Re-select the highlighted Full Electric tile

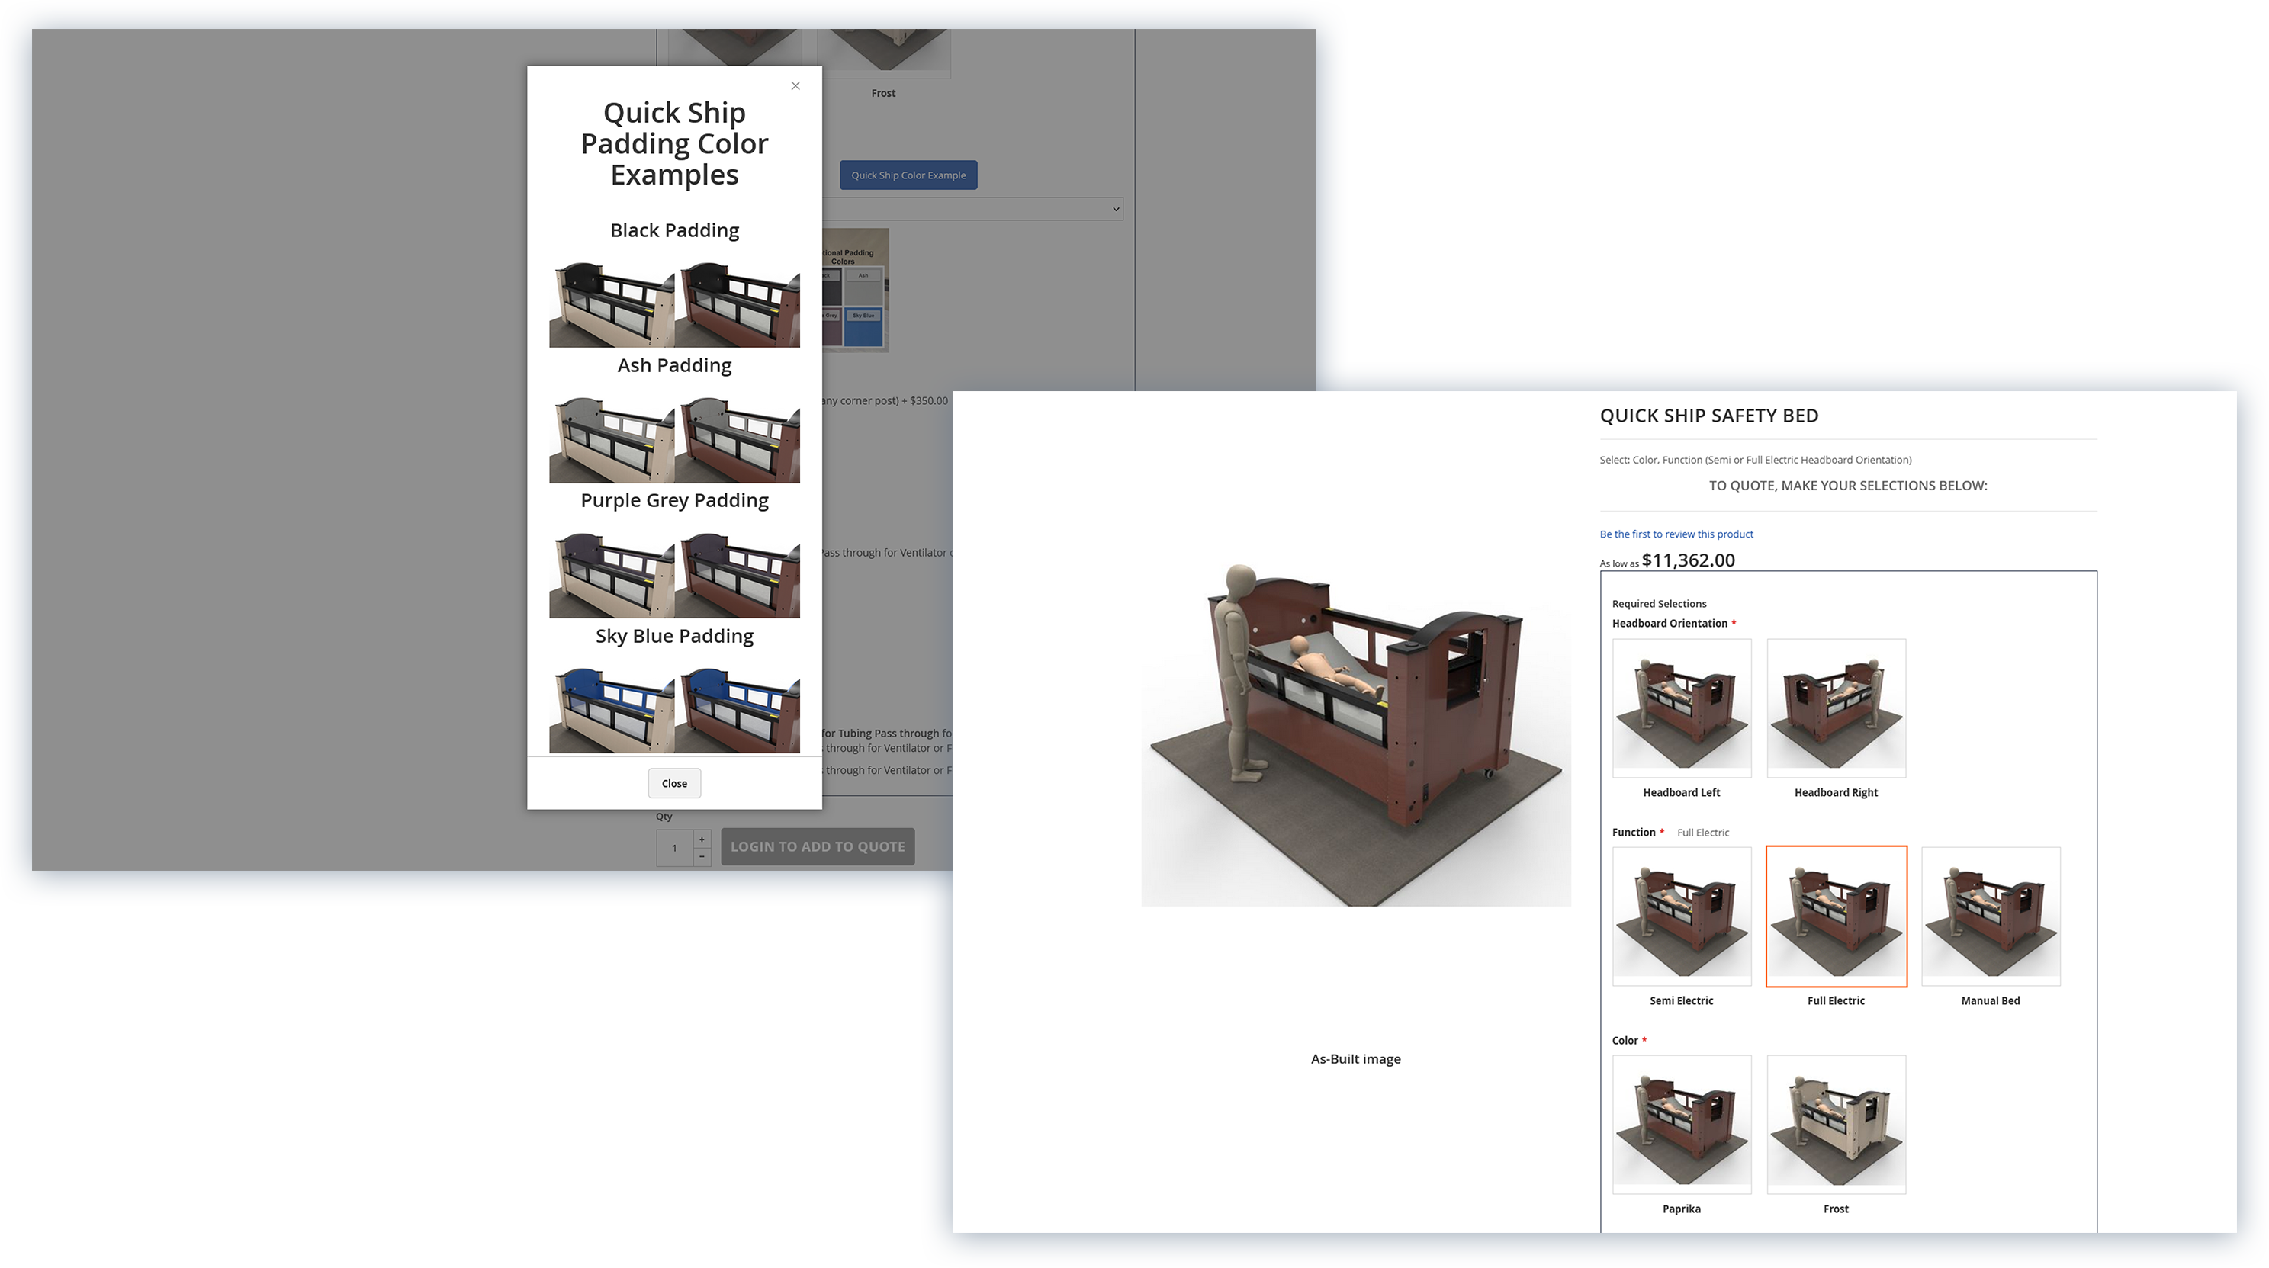(x=1836, y=916)
